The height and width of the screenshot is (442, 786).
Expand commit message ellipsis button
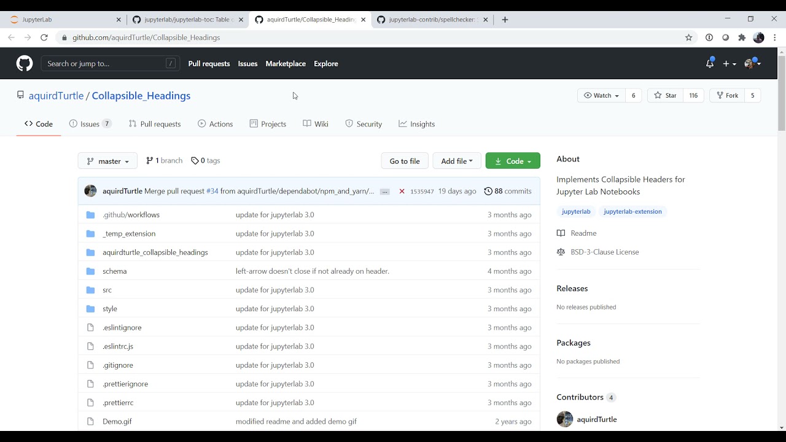pyautogui.click(x=385, y=192)
